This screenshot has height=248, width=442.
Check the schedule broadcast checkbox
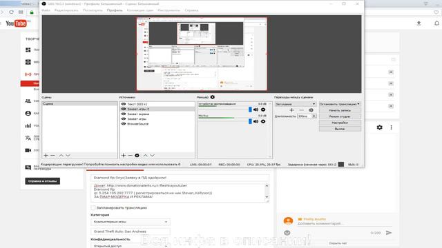tap(93, 207)
